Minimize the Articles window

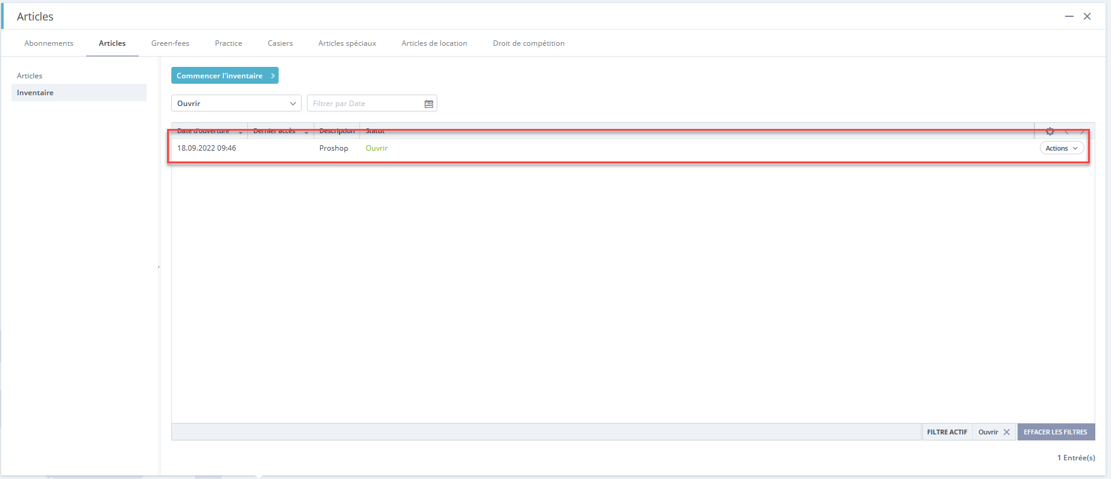coord(1069,16)
